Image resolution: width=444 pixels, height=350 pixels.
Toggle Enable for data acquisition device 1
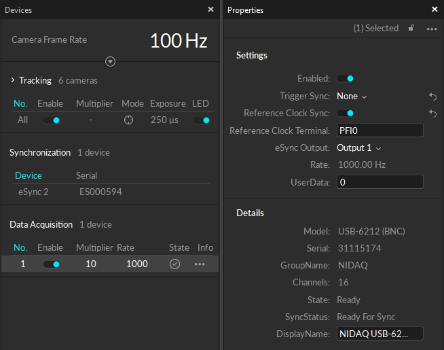[x=52, y=264]
